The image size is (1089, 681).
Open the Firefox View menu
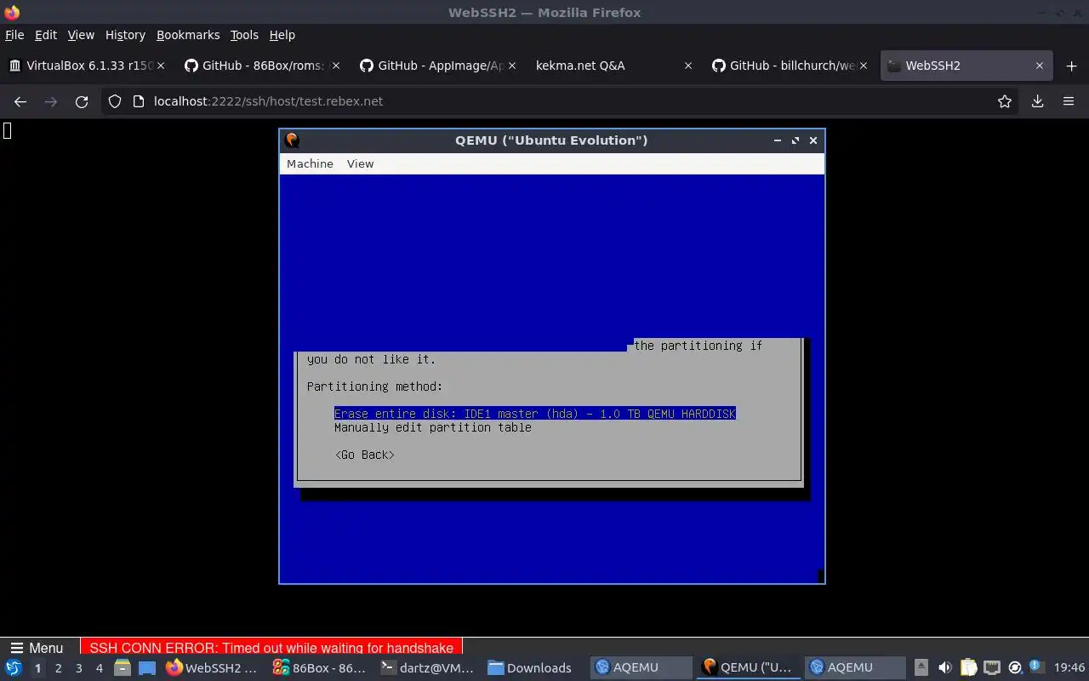pyautogui.click(x=81, y=35)
